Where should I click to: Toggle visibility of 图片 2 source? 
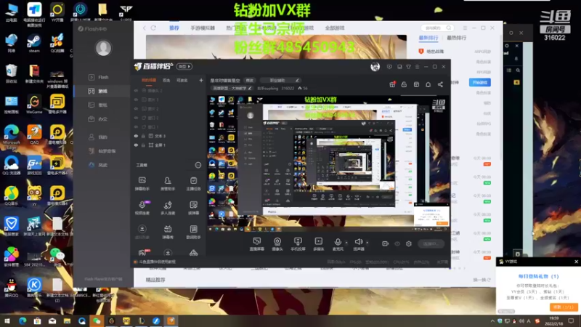pyautogui.click(x=136, y=108)
